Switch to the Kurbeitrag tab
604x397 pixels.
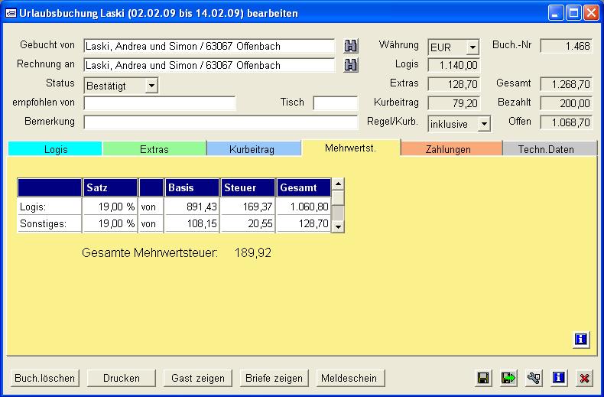[254, 149]
